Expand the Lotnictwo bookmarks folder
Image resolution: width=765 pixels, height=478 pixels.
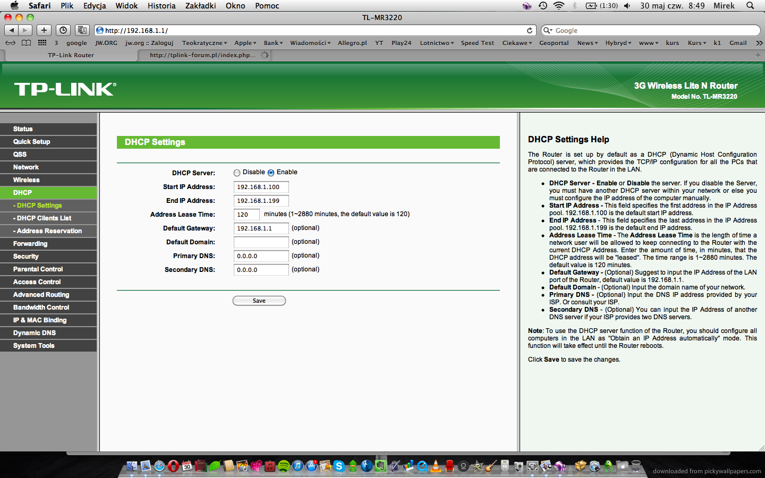pos(437,43)
